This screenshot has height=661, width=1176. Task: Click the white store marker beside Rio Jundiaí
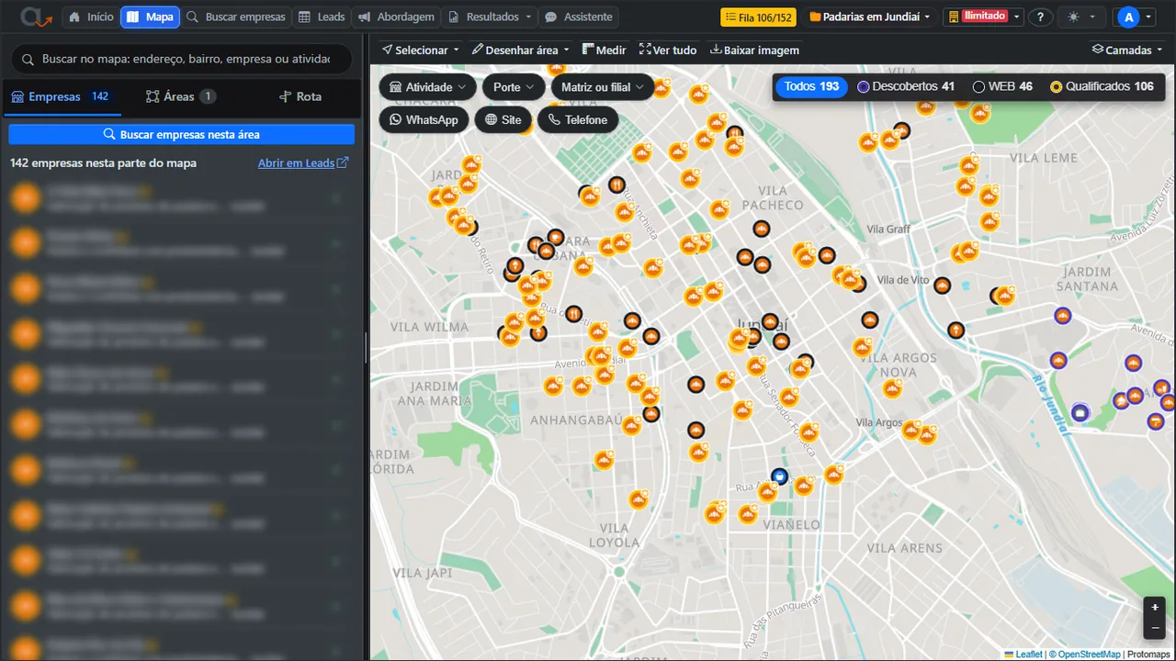(x=1080, y=413)
